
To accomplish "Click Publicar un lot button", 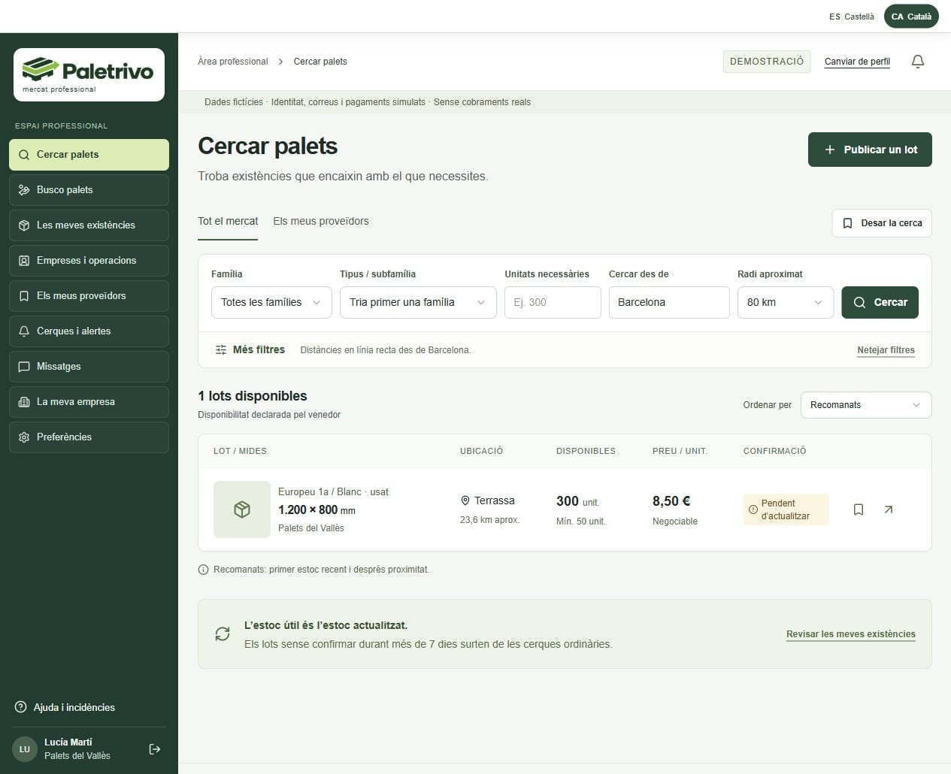I will click(x=870, y=150).
